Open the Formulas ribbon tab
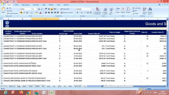 coord(36,5)
